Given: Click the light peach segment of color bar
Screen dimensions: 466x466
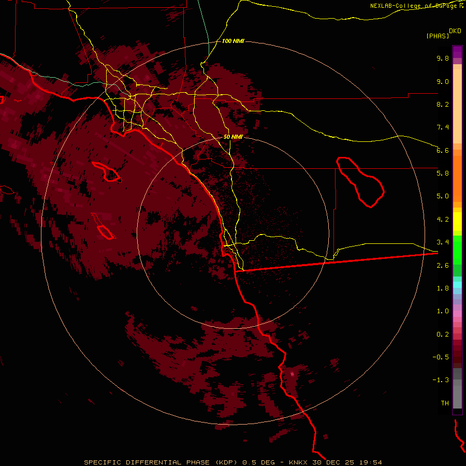Looking at the screenshot, I should click(457, 106).
